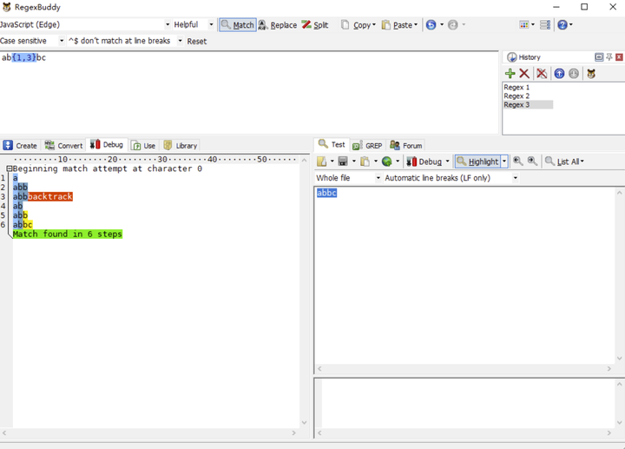Switch to the Use tab
The height and width of the screenshot is (449, 625).
[x=143, y=146]
